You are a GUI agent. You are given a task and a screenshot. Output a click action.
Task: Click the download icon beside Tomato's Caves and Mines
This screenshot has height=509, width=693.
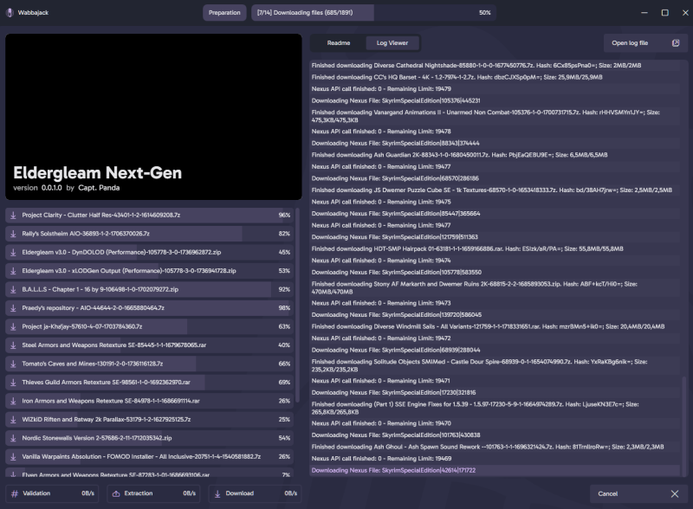[13, 364]
